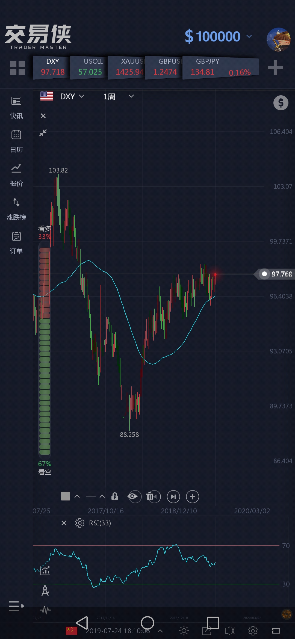This screenshot has height=639, width=295.
Task: Add drawing with circled plus icon
Action: click(193, 496)
